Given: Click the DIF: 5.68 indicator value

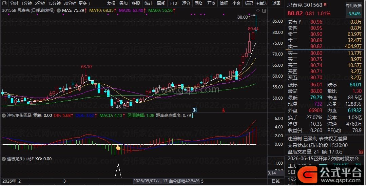Looking at the screenshot, I should tap(63, 116).
